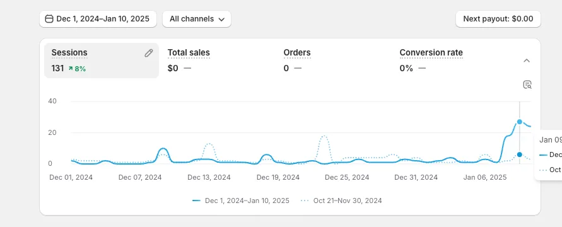The width and height of the screenshot is (562, 227).
Task: Click the All channels chevron arrow
Action: pyautogui.click(x=221, y=20)
